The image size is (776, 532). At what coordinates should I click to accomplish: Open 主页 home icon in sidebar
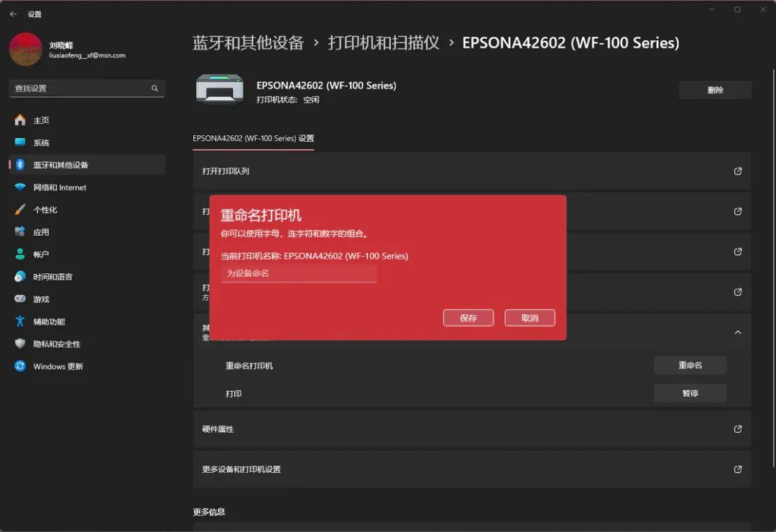[20, 120]
